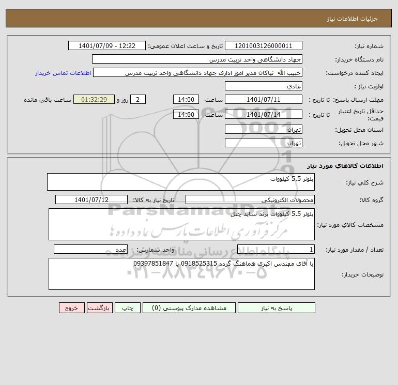398x385 pixels.
Task: Click general description box بلوئر 5.5 کیلووات
Action: click(x=181, y=182)
